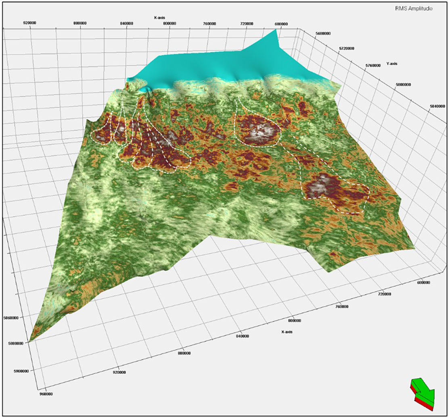Select the 960000 X-axis tick label

click(46, 394)
